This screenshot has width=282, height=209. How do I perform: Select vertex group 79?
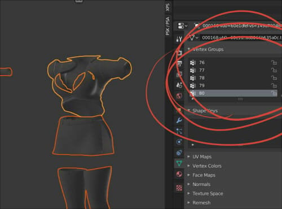click(233, 85)
